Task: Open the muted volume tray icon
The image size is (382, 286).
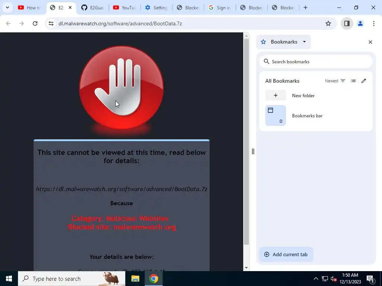Action: click(x=334, y=279)
